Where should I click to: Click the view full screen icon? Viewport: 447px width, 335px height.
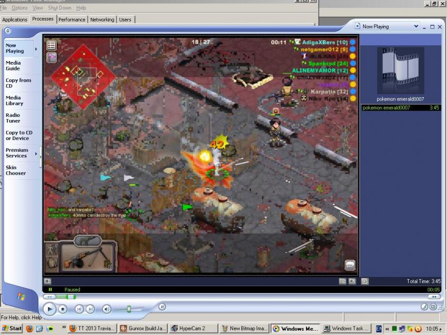[x=352, y=281]
